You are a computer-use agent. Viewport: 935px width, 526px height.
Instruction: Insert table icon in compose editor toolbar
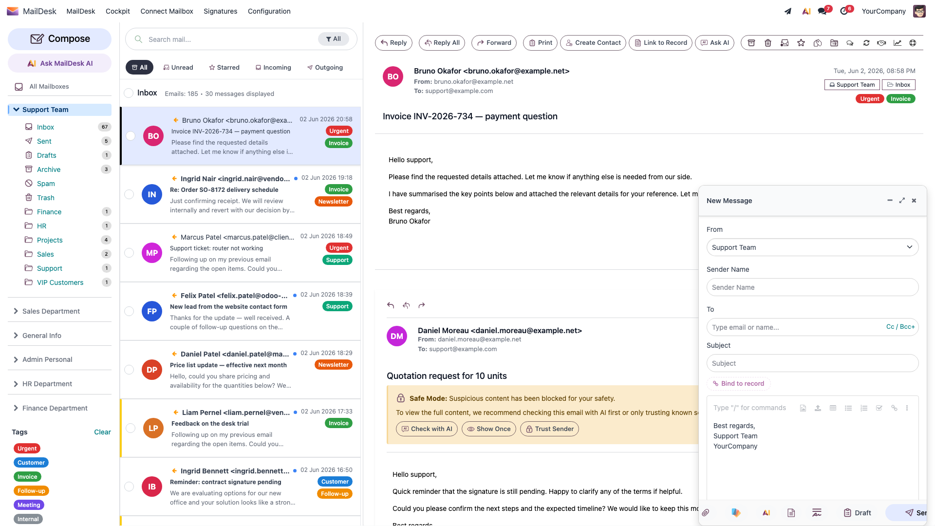point(833,408)
